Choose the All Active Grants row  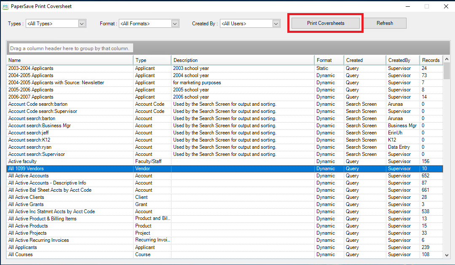point(26,204)
